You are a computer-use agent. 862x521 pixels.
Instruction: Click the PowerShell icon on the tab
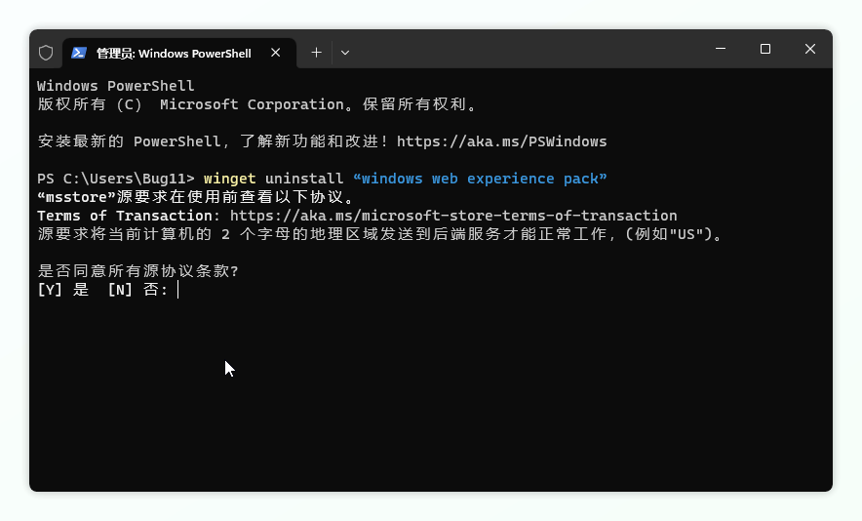pyautogui.click(x=79, y=53)
